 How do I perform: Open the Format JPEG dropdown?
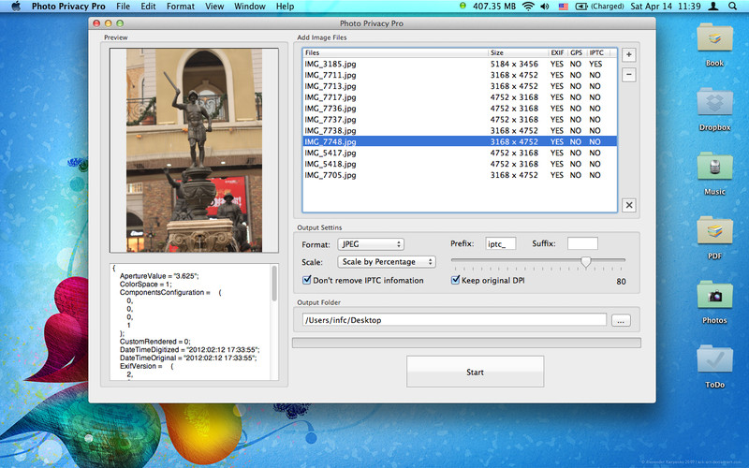click(371, 244)
